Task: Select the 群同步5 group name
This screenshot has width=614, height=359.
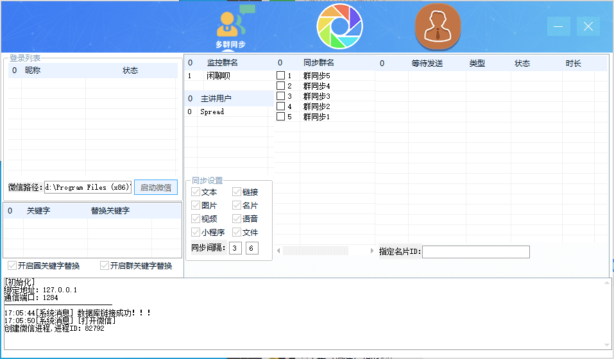Action: point(316,76)
